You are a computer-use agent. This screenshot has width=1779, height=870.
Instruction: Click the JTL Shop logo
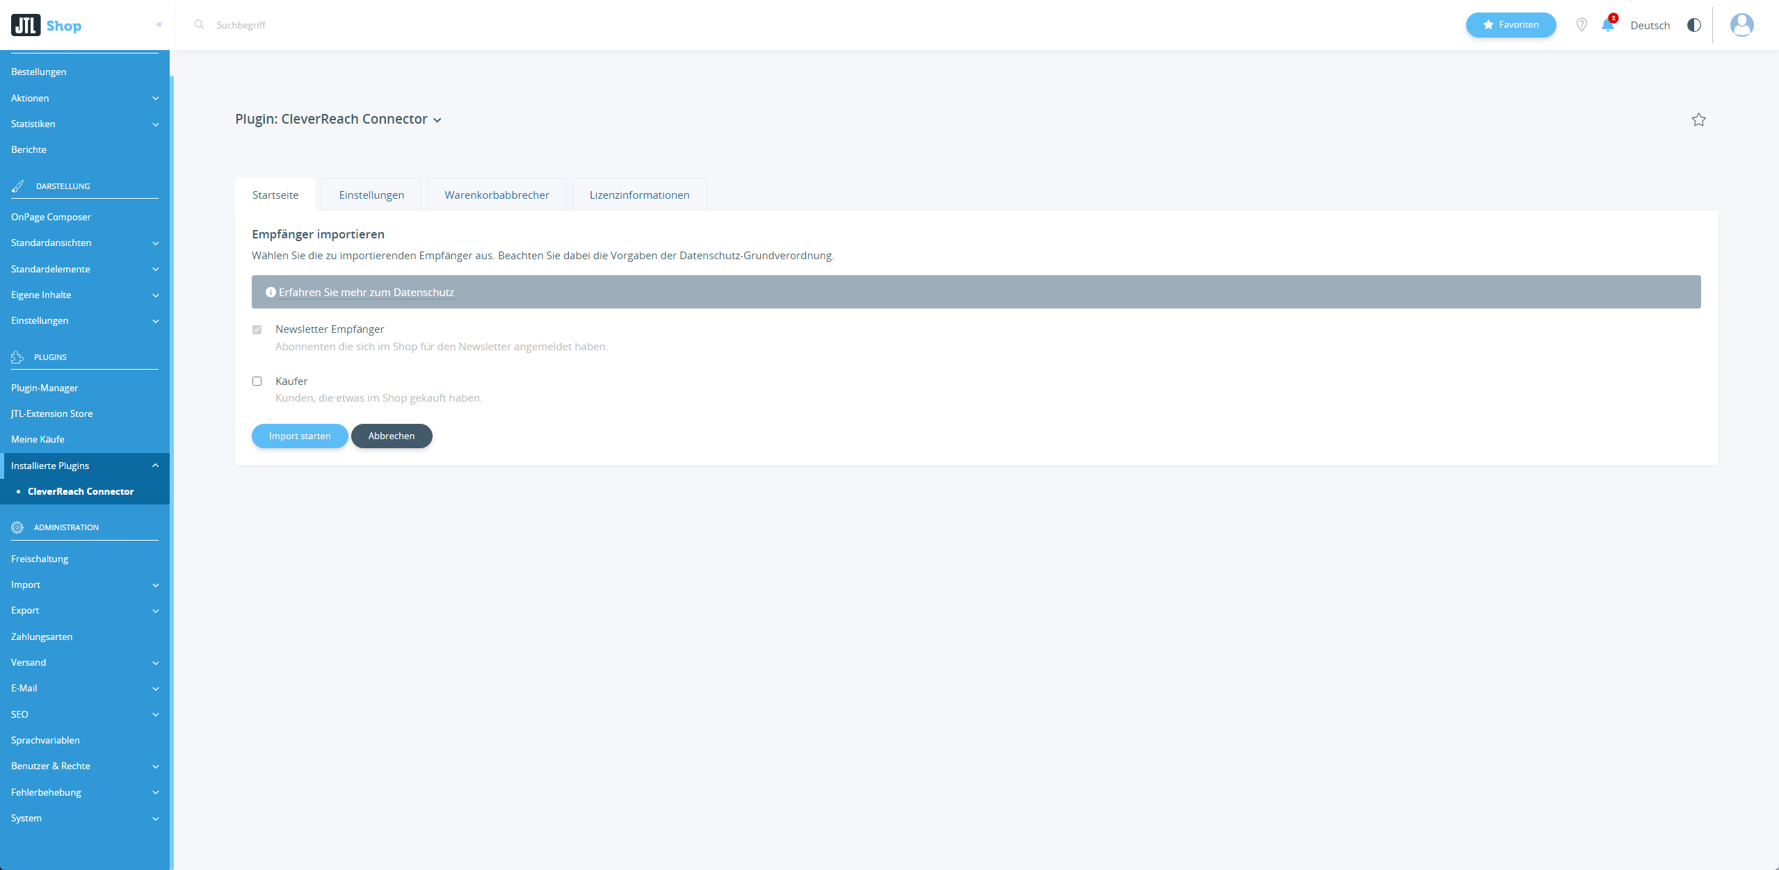tap(46, 26)
